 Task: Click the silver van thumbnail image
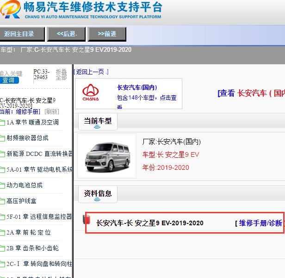(x=107, y=156)
